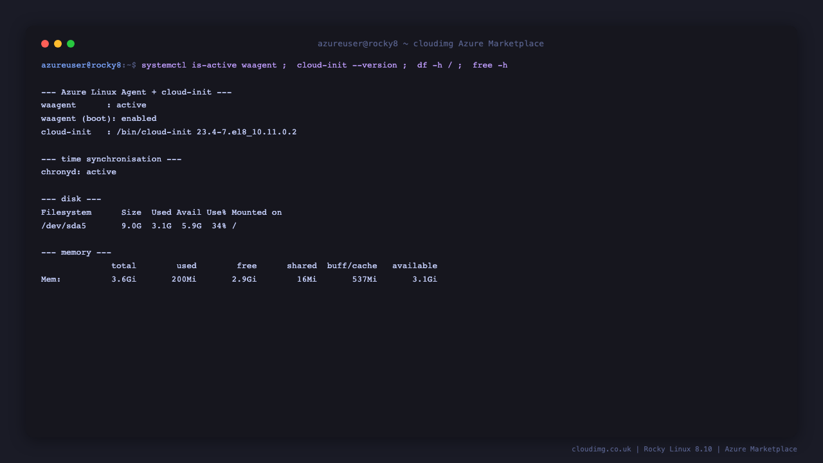Click the 'Mem:' row label
The width and height of the screenshot is (823, 463).
(51, 279)
